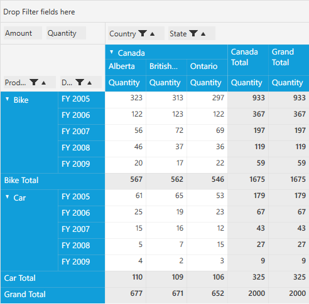The image size is (309, 304).
Task: Select the Canada Total column header
Action: [x=248, y=60]
